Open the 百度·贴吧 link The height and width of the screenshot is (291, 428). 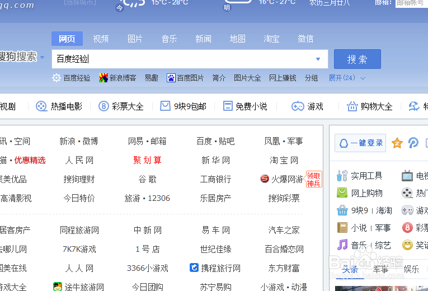coord(215,141)
